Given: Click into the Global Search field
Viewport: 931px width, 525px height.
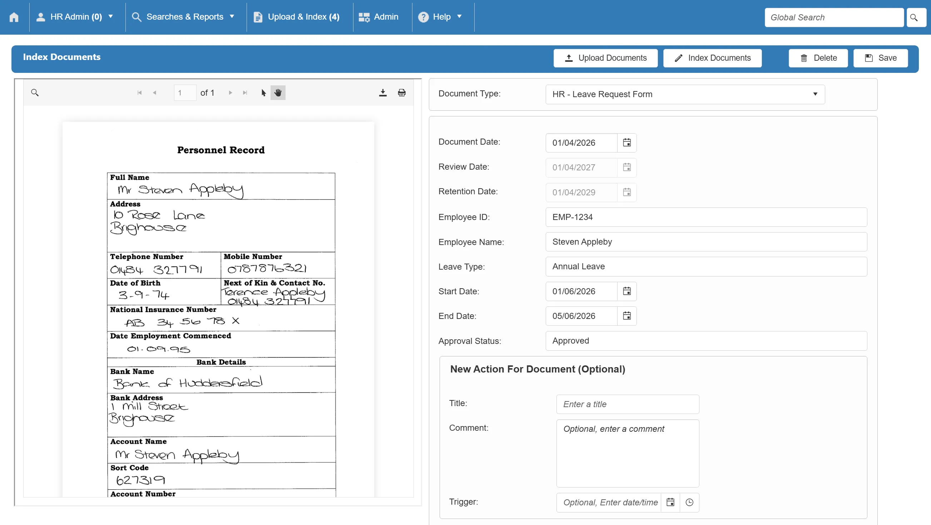Looking at the screenshot, I should [834, 17].
